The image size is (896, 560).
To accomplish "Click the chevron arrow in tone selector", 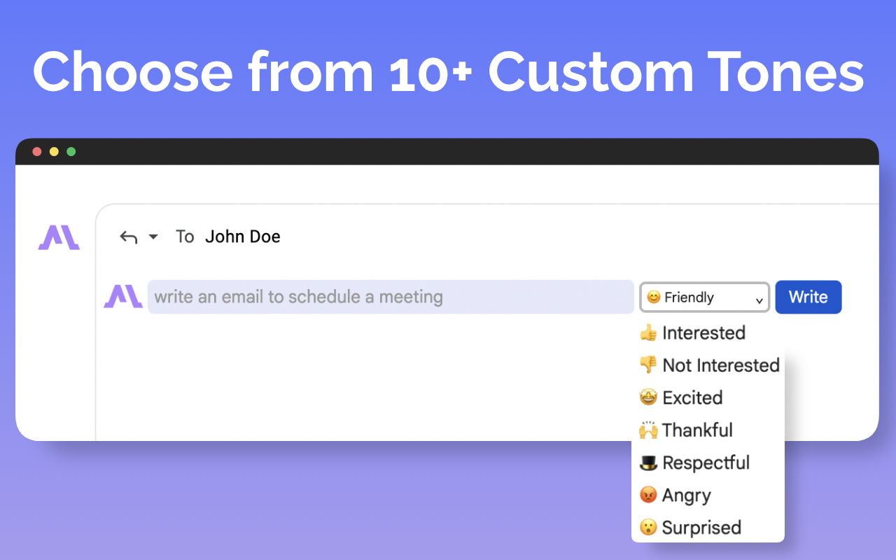I will pos(759,301).
